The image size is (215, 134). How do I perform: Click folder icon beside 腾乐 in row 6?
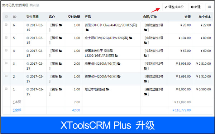pyautogui.click(x=61, y=25)
